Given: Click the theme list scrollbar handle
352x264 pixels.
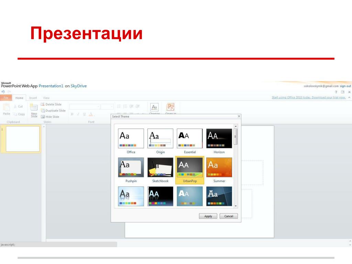Looking at the screenshot, I should [236, 137].
